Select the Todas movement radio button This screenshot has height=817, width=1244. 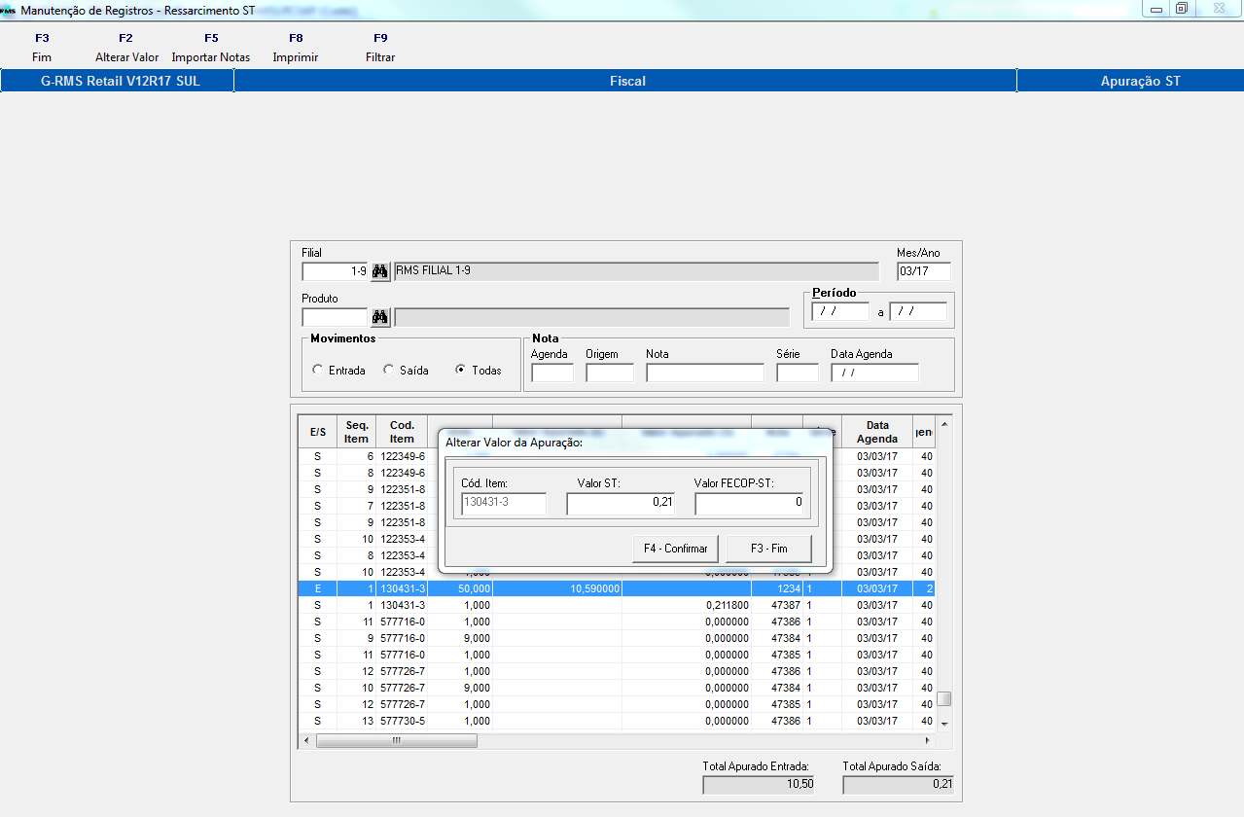[x=460, y=371]
